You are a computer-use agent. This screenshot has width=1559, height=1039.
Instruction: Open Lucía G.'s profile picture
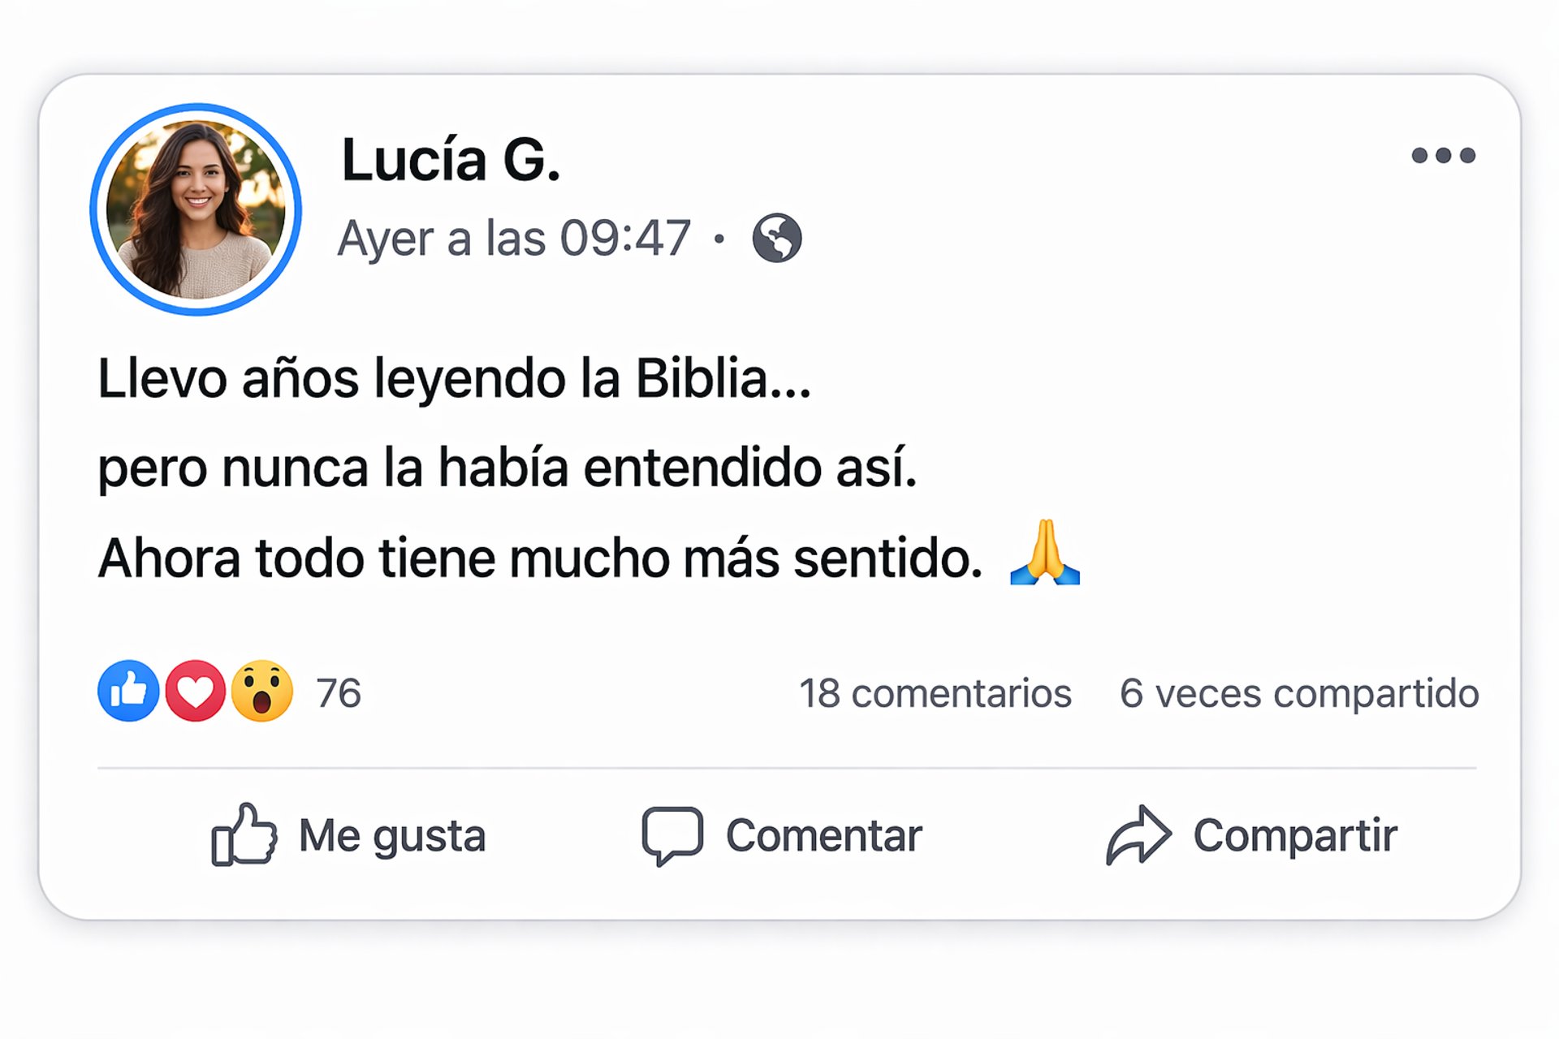[x=196, y=209]
